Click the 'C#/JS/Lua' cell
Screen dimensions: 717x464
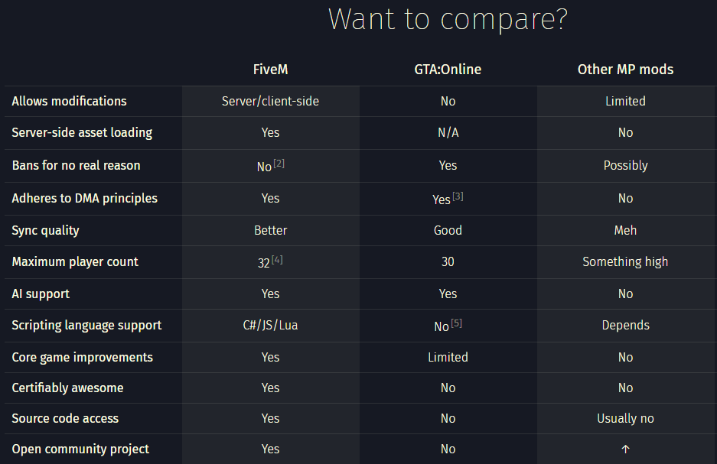pos(270,325)
